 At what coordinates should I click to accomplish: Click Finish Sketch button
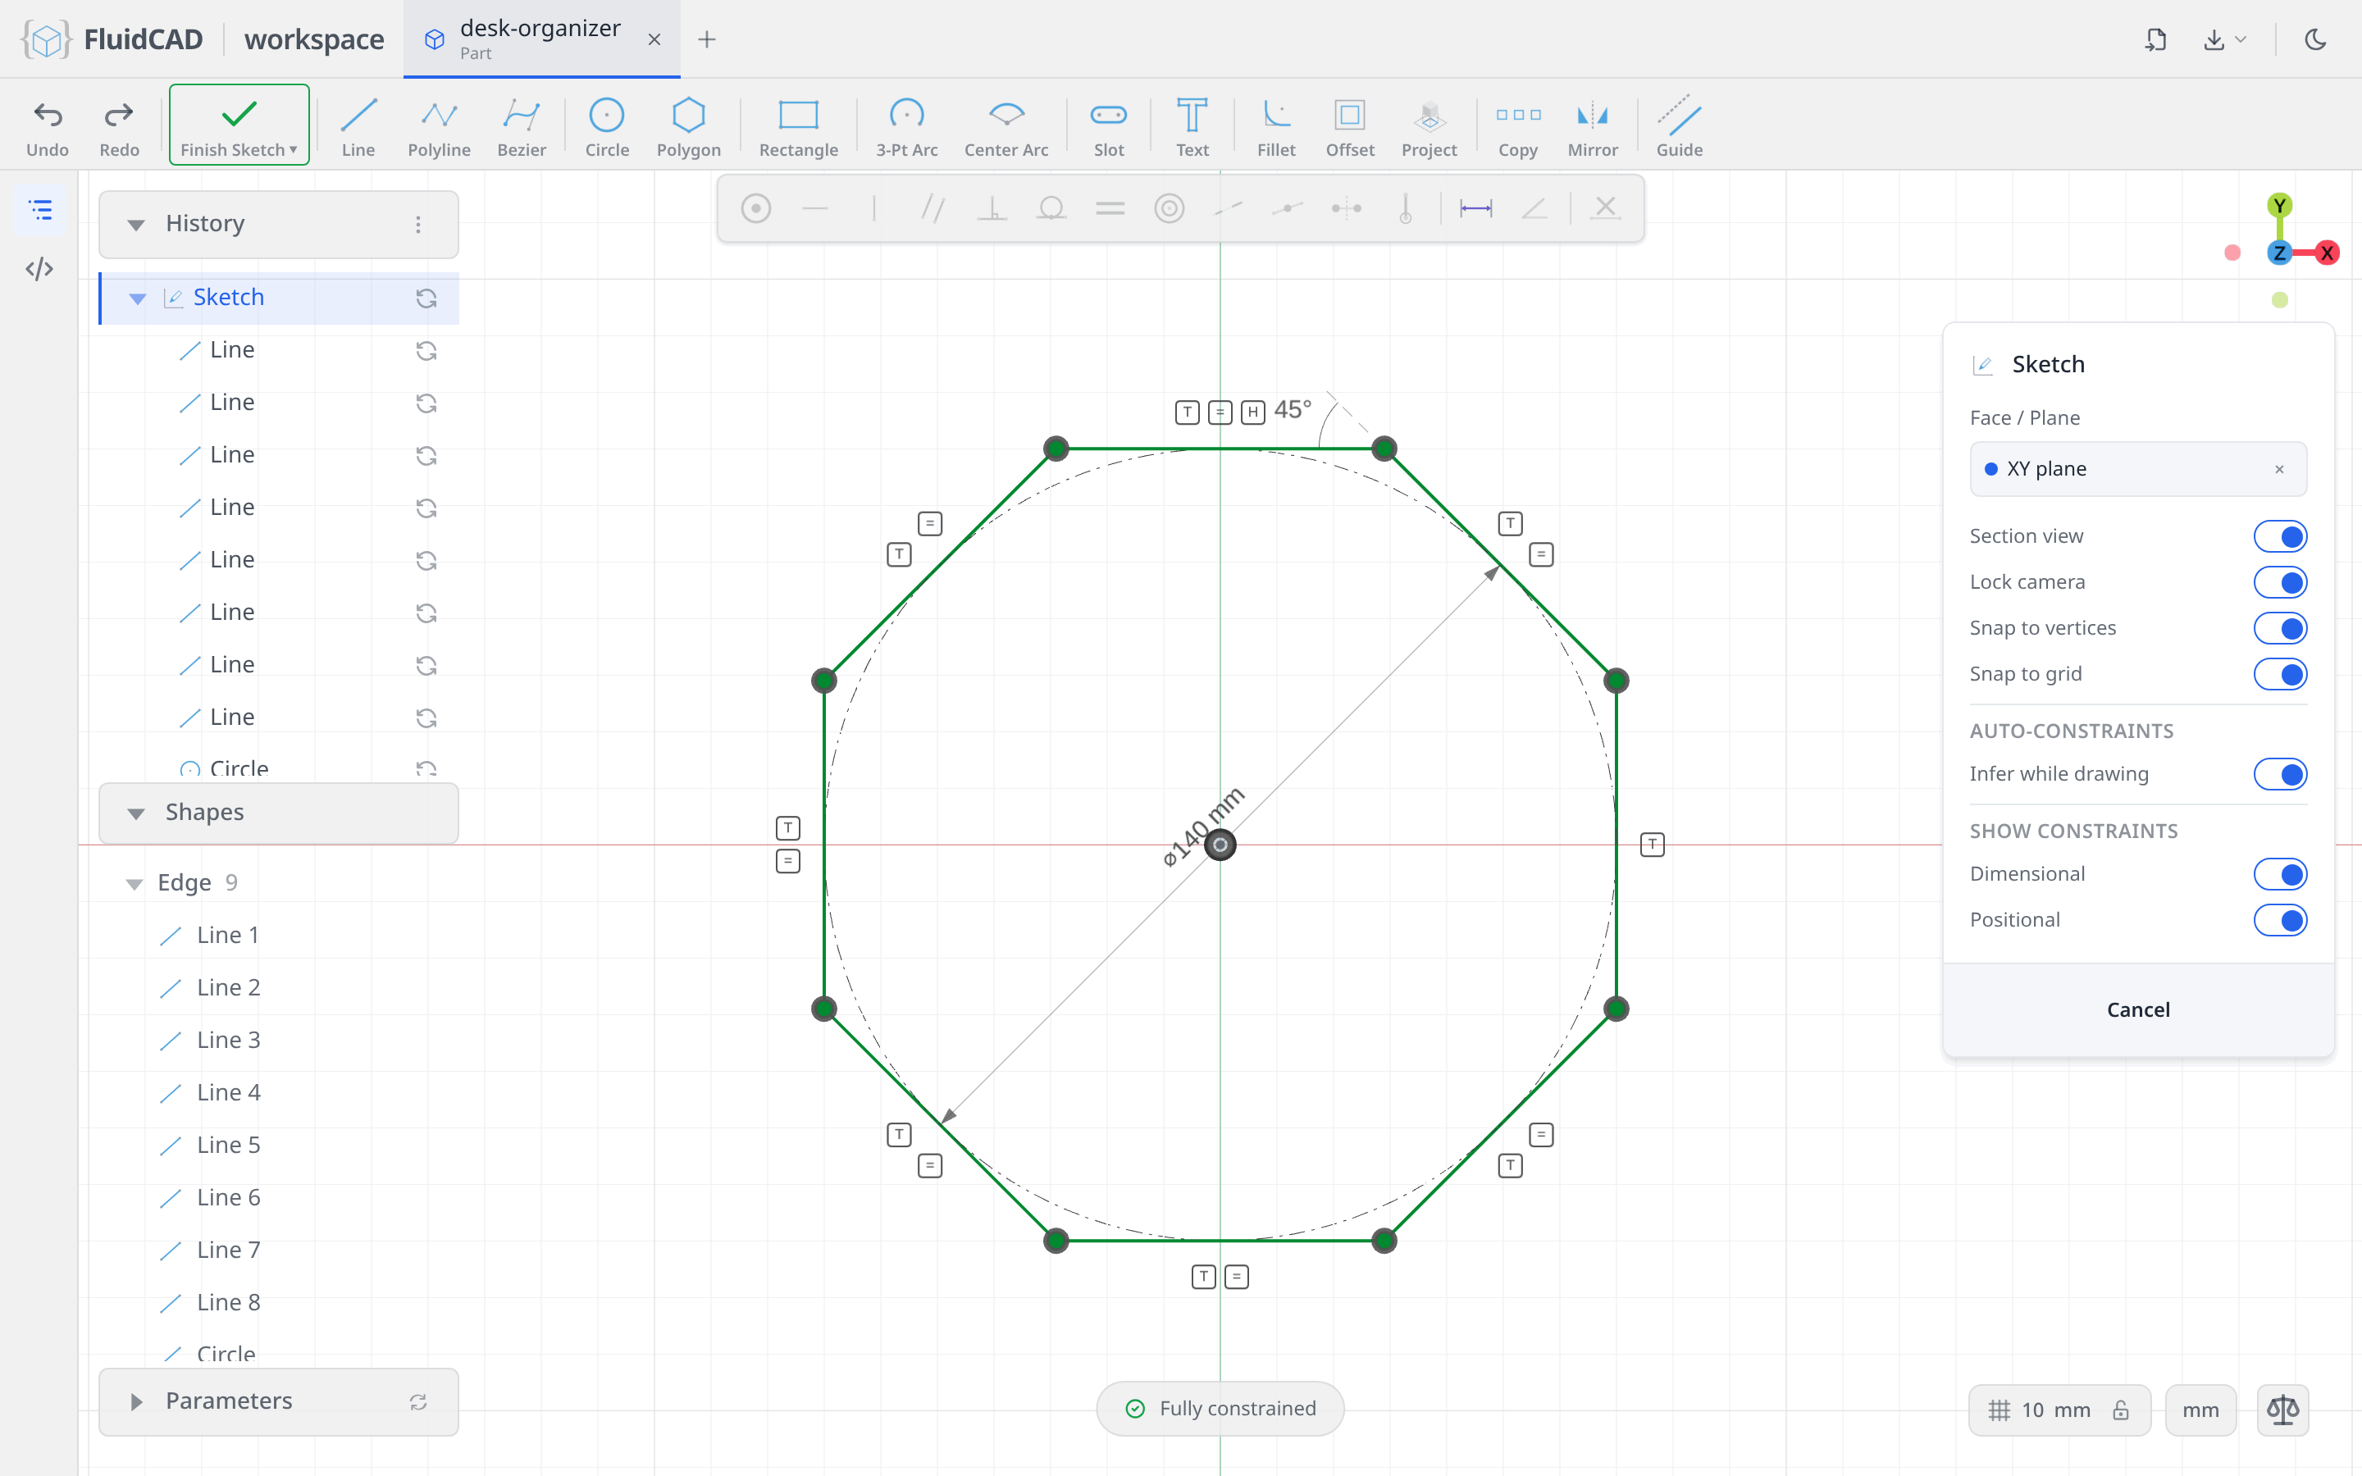pyautogui.click(x=239, y=125)
